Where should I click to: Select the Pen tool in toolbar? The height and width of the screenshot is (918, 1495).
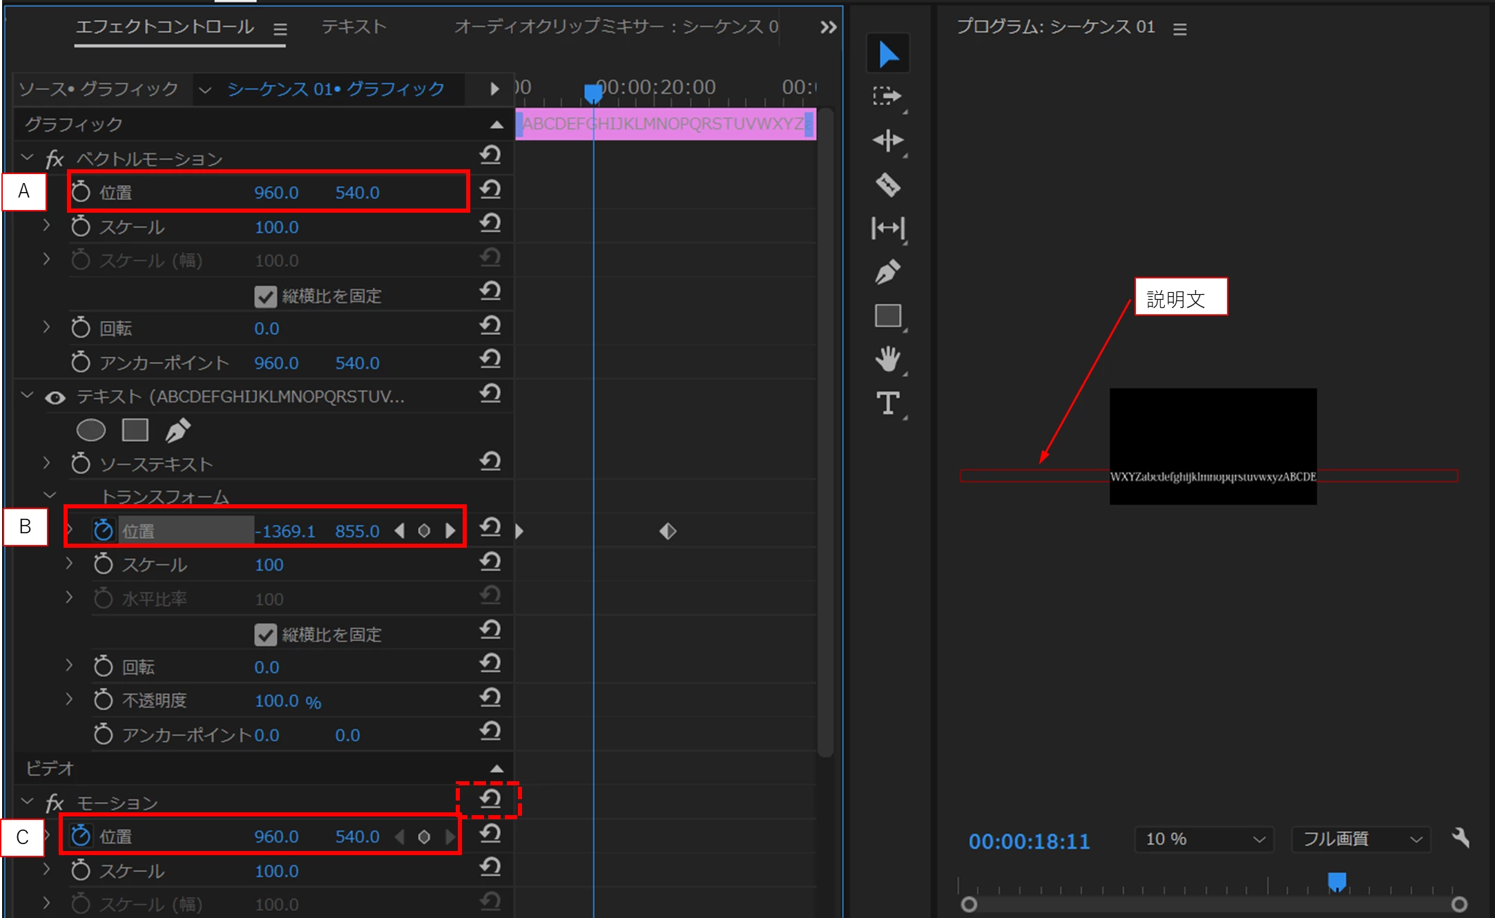click(x=887, y=272)
